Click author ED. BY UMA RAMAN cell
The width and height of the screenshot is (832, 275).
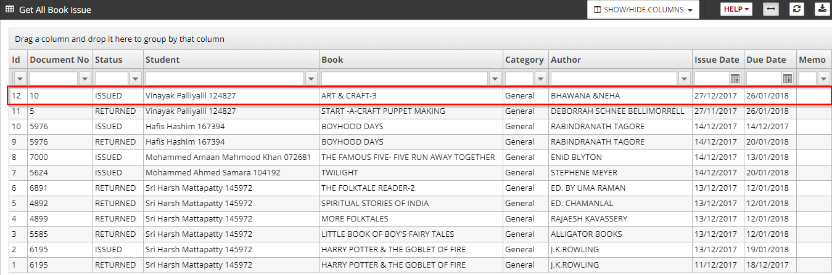coord(620,188)
